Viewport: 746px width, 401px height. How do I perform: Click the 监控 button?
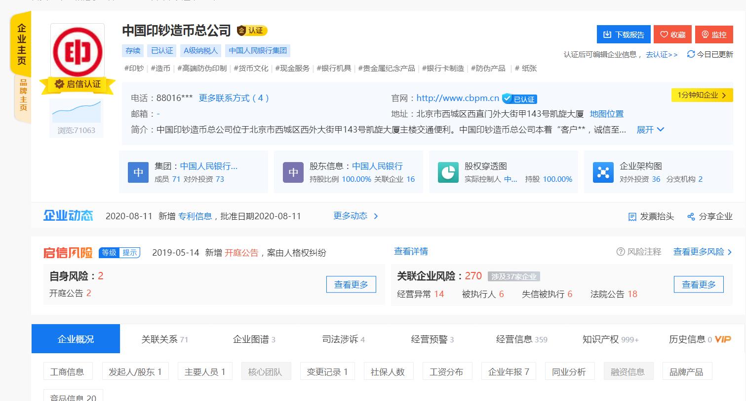coord(714,34)
